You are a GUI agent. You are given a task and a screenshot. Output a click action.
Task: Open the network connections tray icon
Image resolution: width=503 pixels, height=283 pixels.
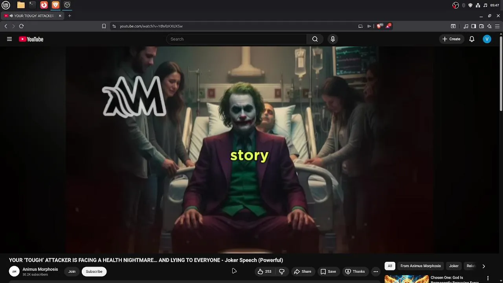click(x=478, y=5)
